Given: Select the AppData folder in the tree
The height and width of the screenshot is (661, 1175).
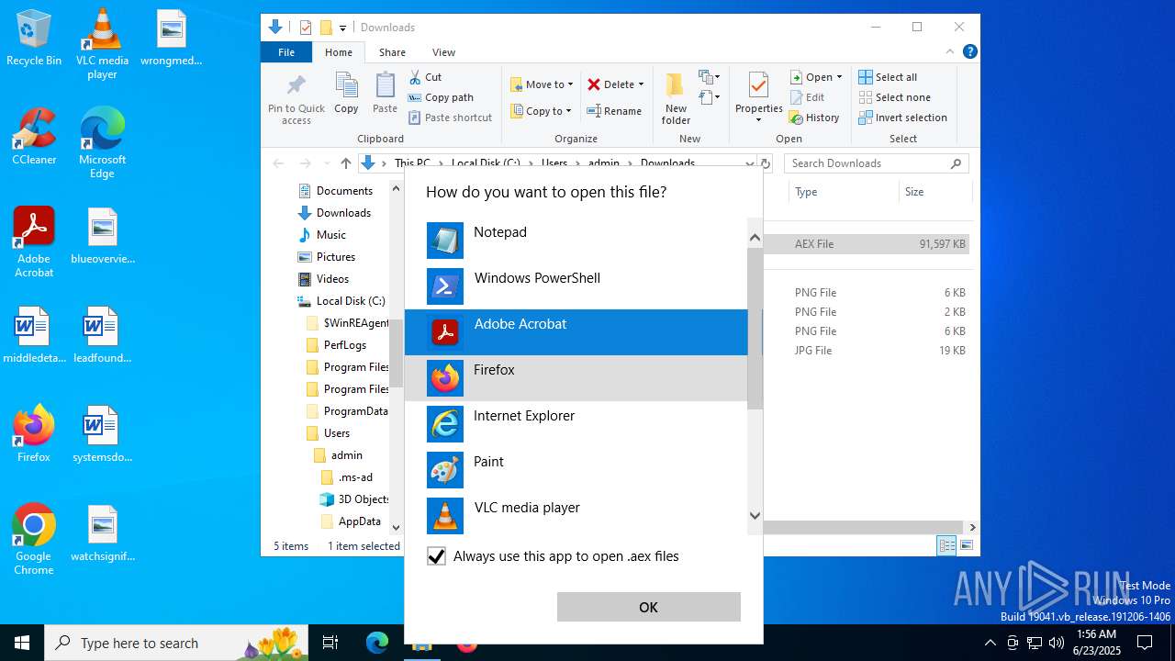Looking at the screenshot, I should (x=359, y=521).
